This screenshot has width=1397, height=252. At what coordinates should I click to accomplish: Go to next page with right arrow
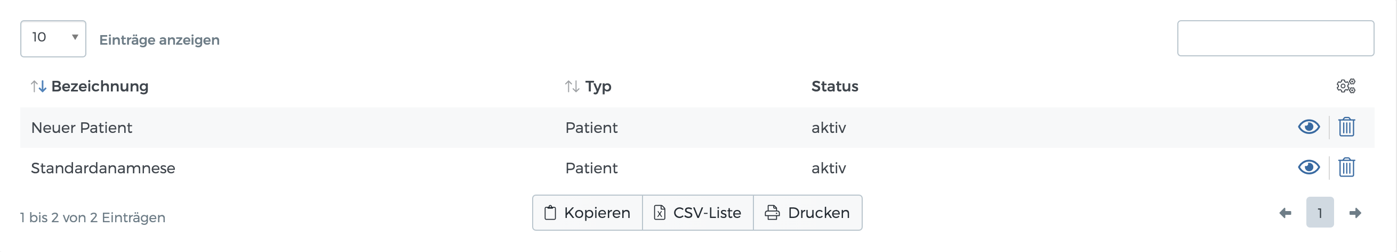coord(1355,213)
